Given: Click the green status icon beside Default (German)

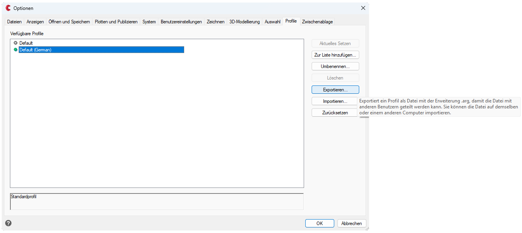Looking at the screenshot, I should (15, 50).
